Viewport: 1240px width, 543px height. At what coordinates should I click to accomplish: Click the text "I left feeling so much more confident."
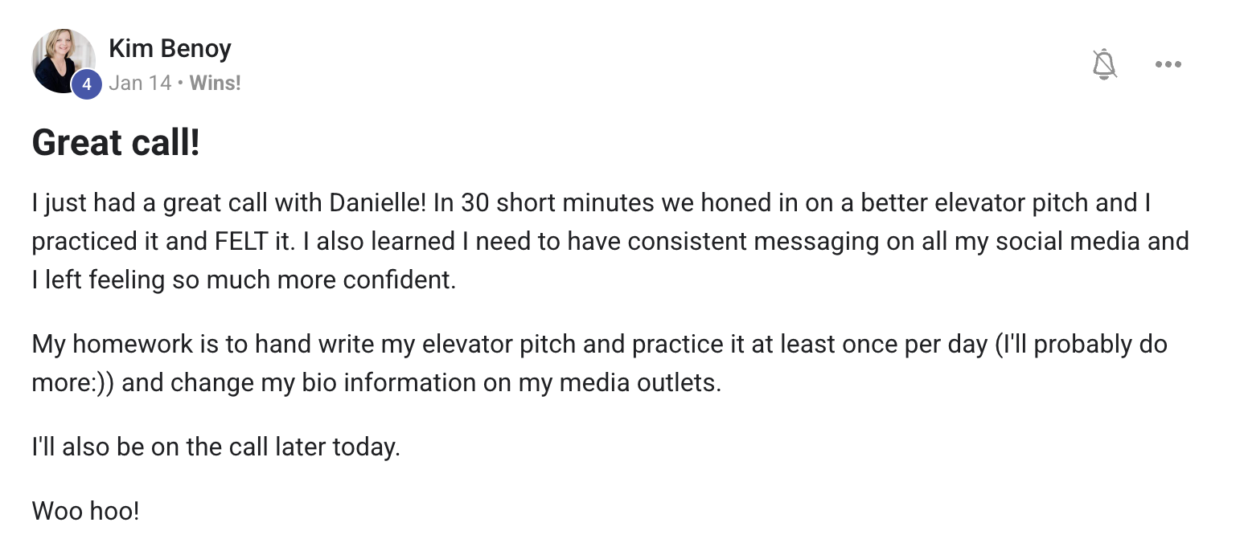click(244, 280)
